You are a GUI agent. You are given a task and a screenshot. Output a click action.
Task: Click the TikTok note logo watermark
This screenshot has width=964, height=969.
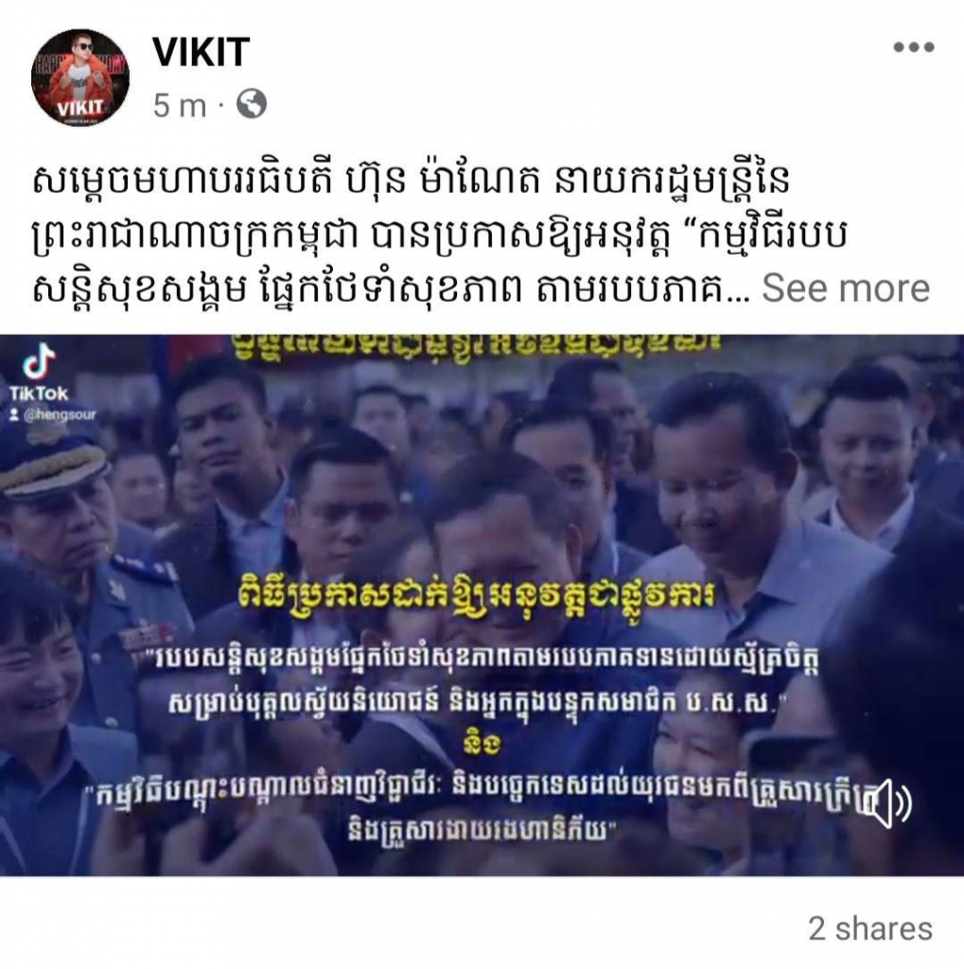pos(39,361)
